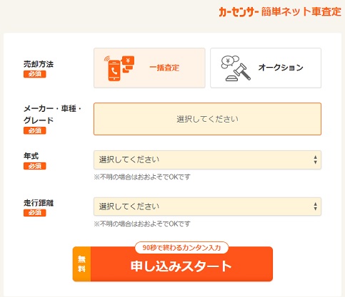
Task: Click the カーセンサー logo in the header
Action: [x=239, y=12]
